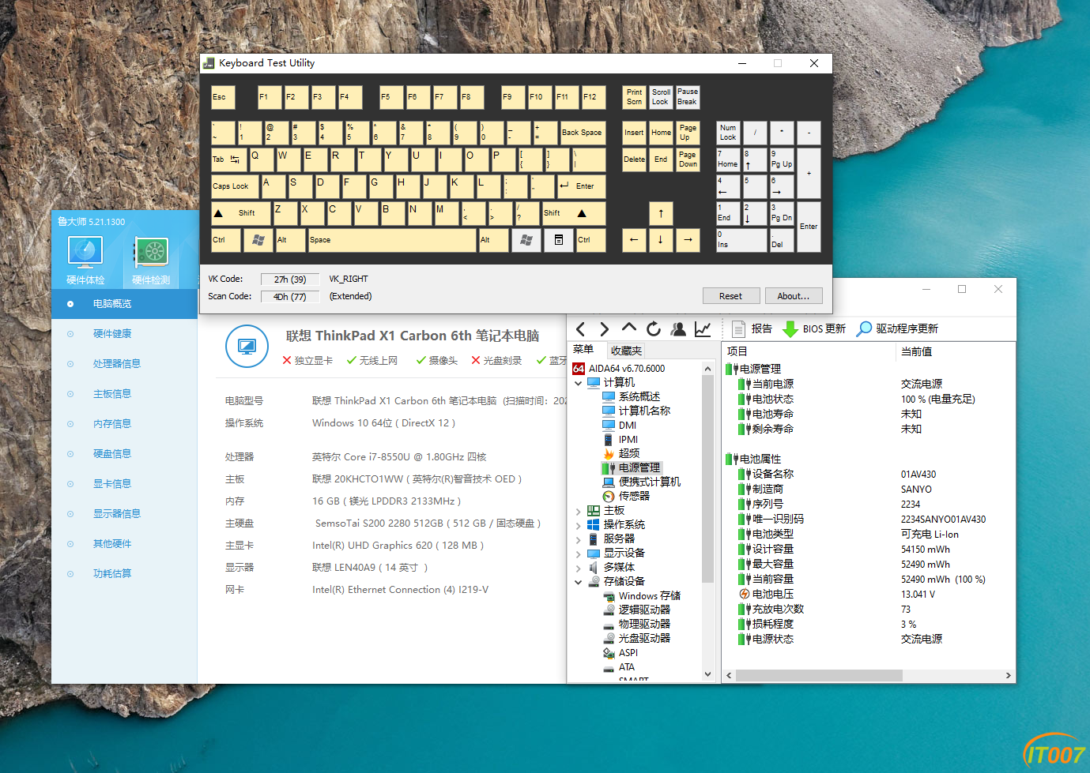Click the user silhouette icon in AIDA64 toolbar
Image resolution: width=1090 pixels, height=773 pixels.
point(678,329)
